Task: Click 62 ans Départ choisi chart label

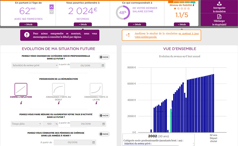Action: pos(213,138)
